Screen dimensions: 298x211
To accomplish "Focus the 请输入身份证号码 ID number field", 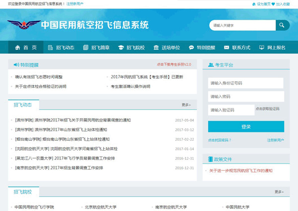I will point(246,83).
